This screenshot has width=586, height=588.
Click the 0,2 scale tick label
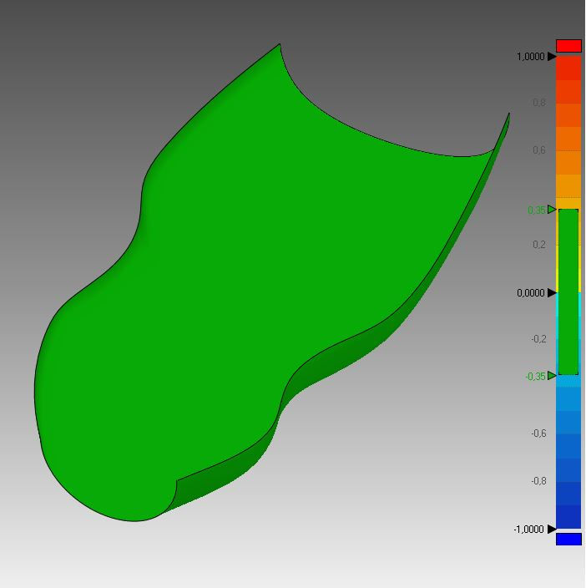coord(539,245)
